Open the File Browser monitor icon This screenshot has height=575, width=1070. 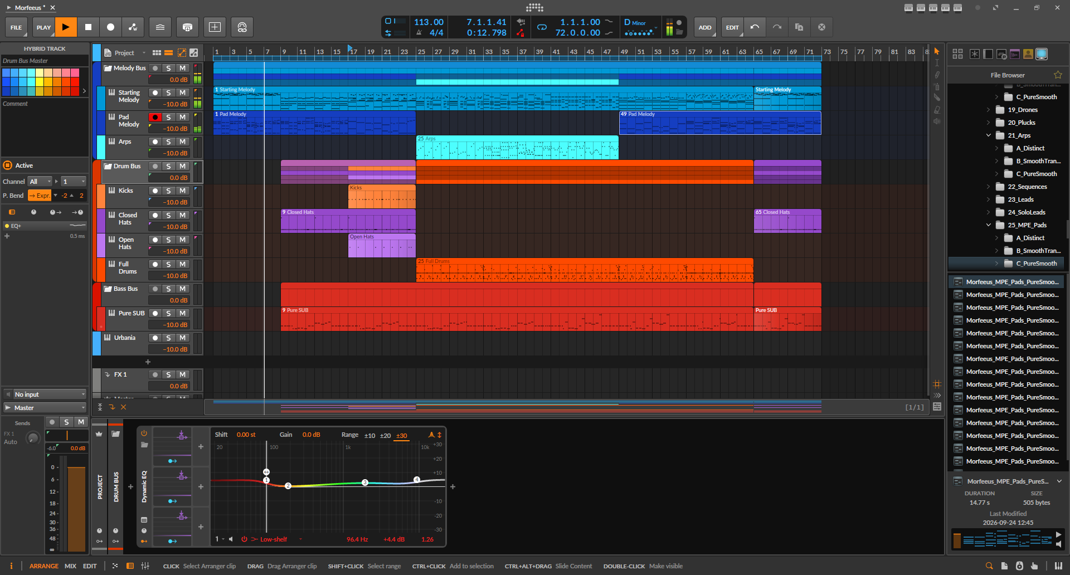tap(1042, 53)
